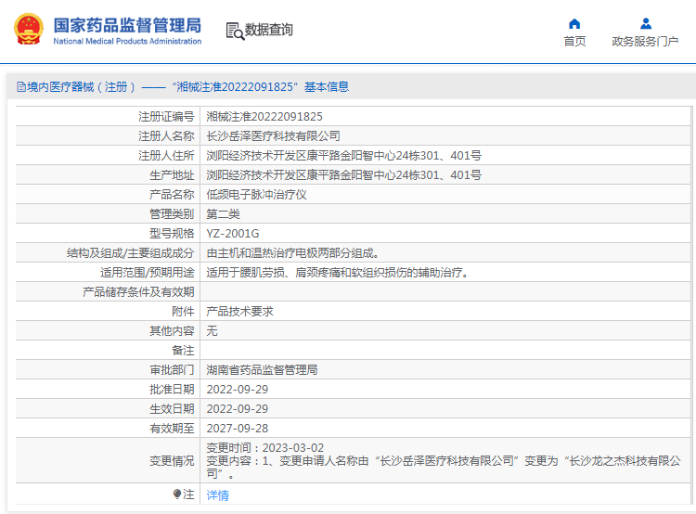Click National Medical Products Administration subtitle
This screenshot has height=514, width=696.
(127, 41)
